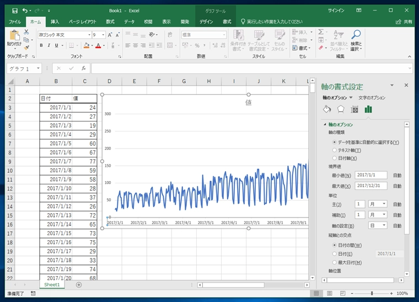419x302 pixels.
Task: Choose the 最大日付 crossing radio option
Action: tap(335, 262)
